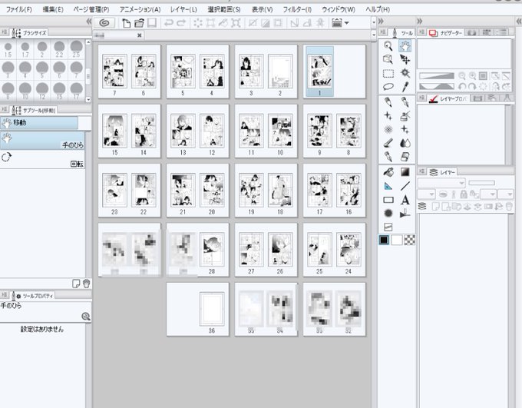
Task: Select the transparent checkered color swatch
Action: pos(409,240)
